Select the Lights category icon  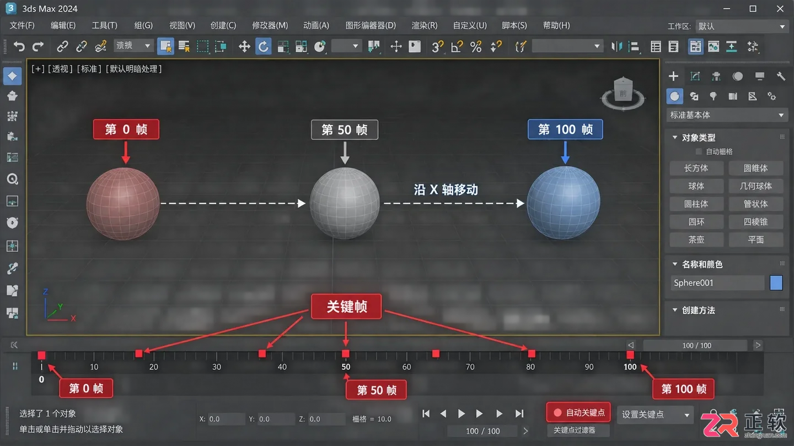pos(713,96)
